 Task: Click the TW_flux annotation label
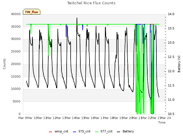pos(31,12)
